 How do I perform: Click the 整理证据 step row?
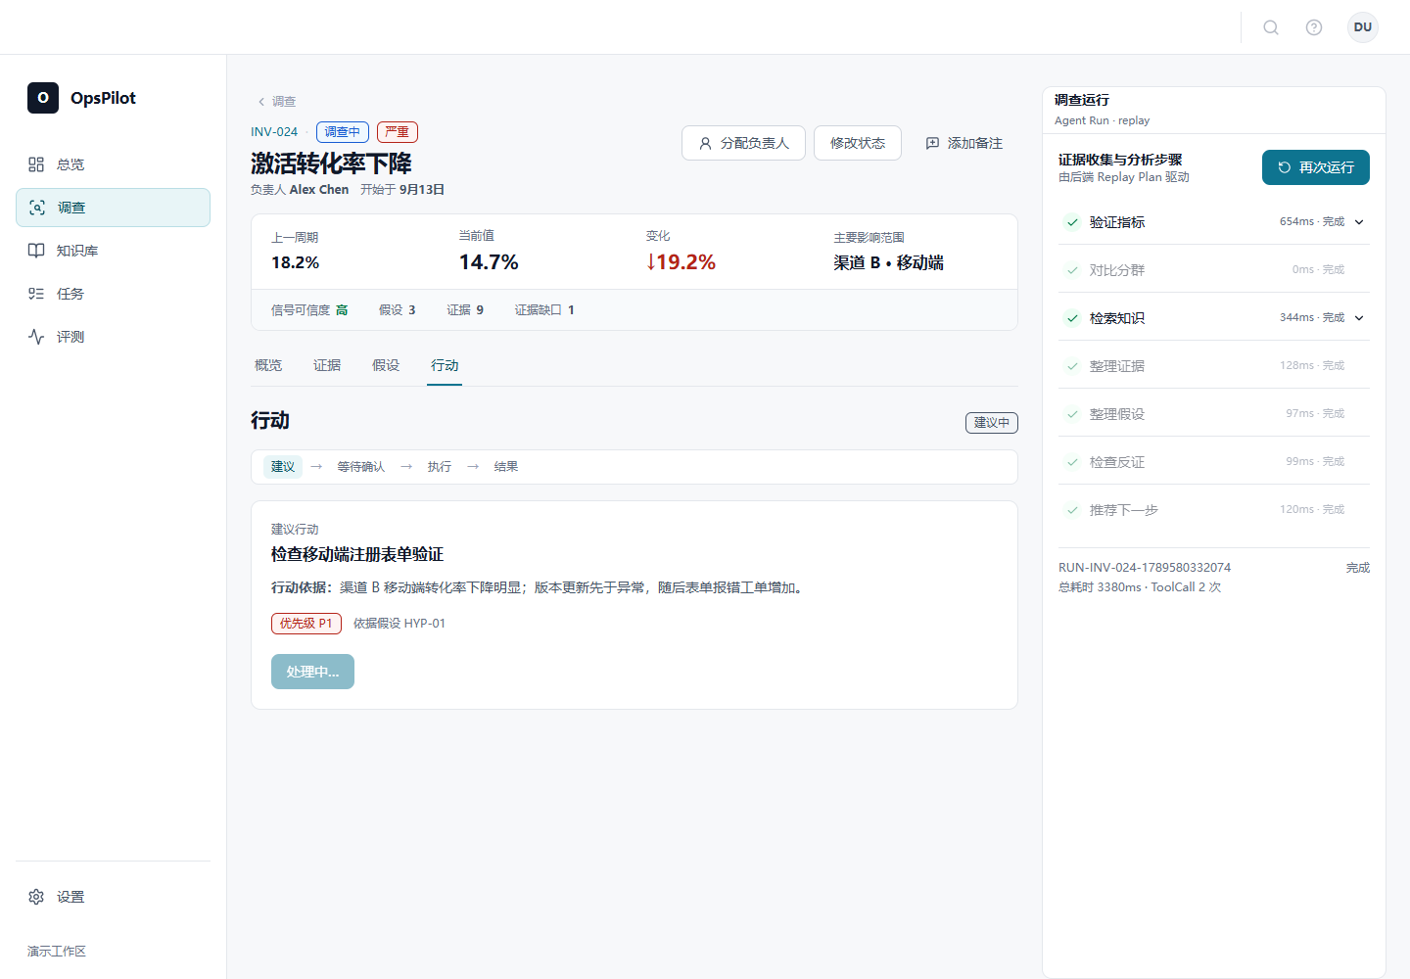1214,366
